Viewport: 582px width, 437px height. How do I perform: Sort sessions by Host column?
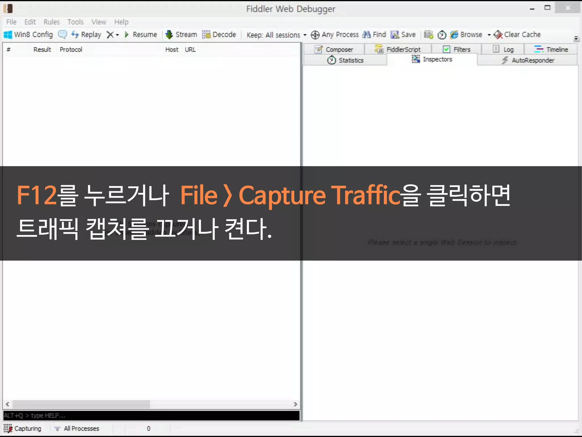[172, 50]
